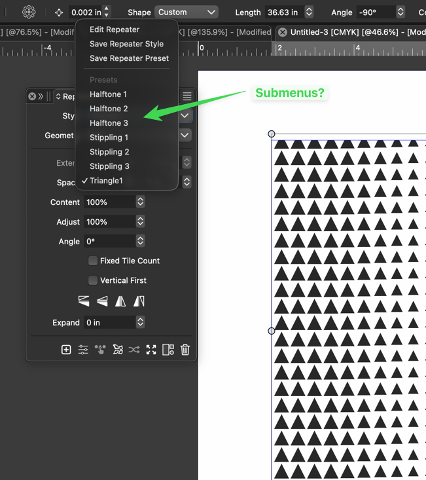Open the Repeater panel hamburger menu
The width and height of the screenshot is (426, 480).
187,96
